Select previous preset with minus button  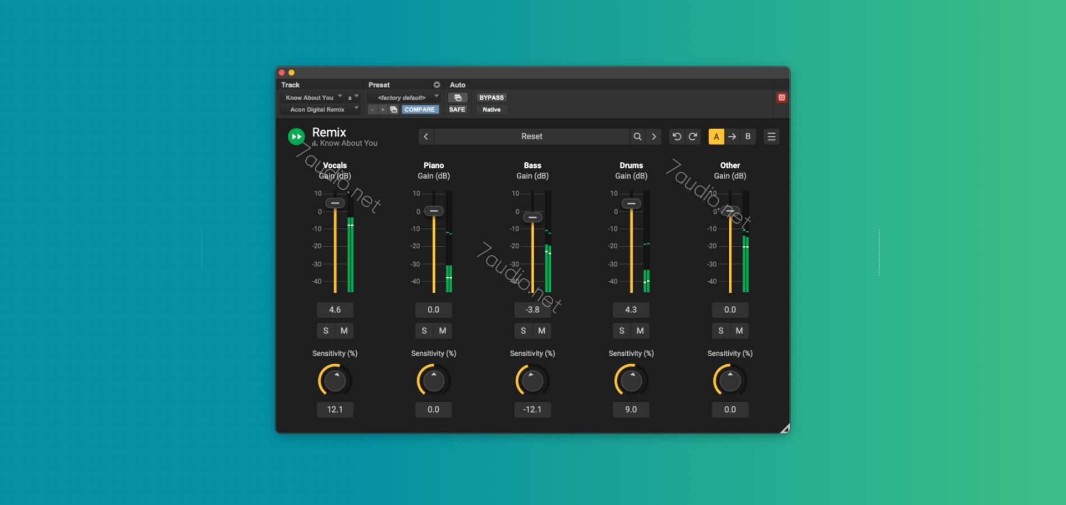tap(372, 109)
